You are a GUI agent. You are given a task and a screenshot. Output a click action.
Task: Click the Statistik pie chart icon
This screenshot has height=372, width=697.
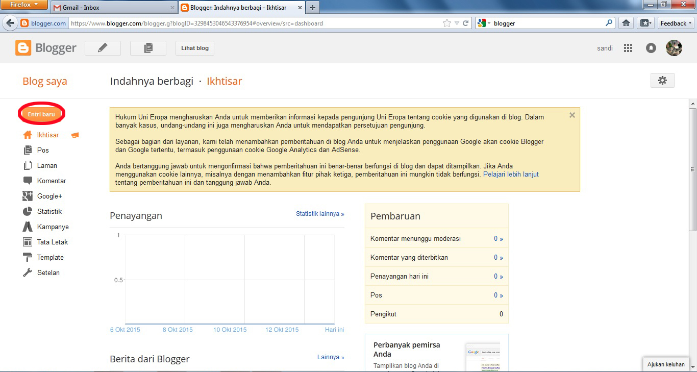pyautogui.click(x=28, y=211)
